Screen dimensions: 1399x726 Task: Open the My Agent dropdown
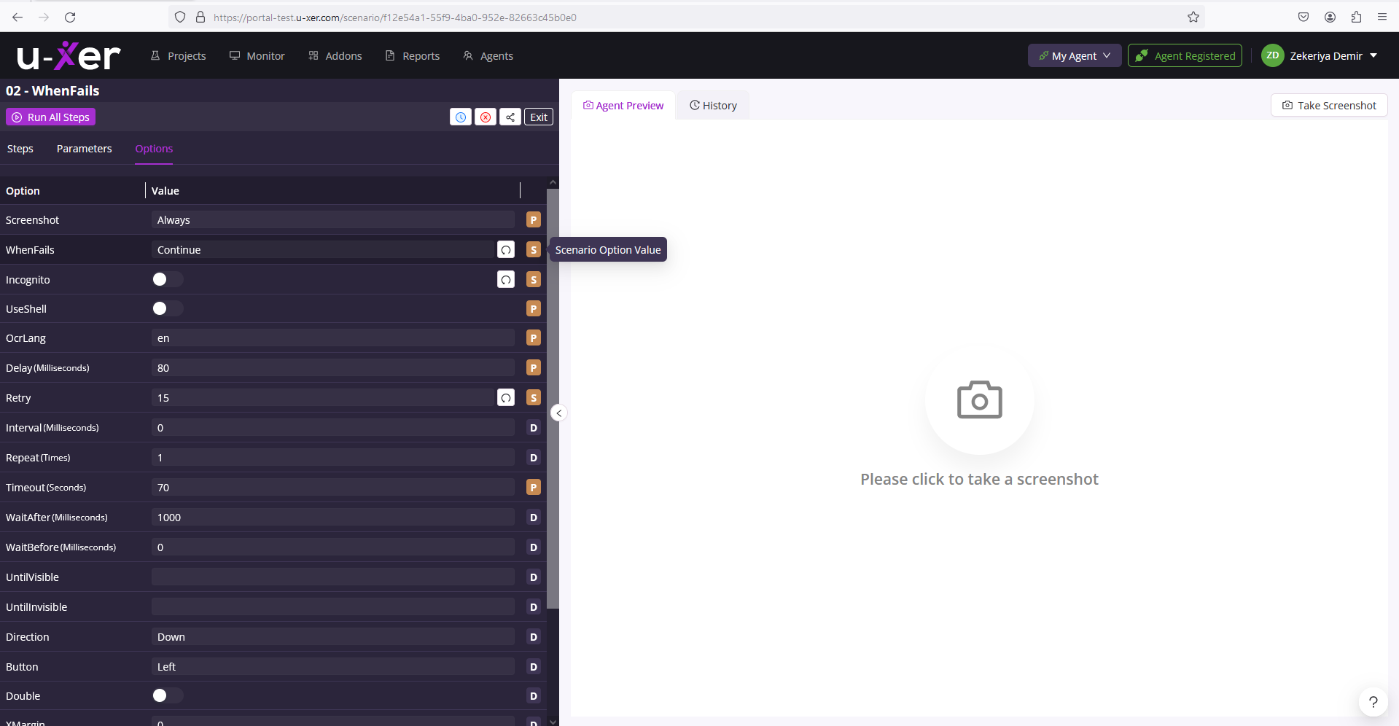[x=1074, y=56]
